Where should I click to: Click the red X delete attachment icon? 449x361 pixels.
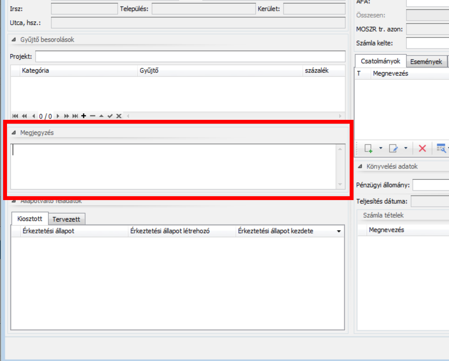[423, 148]
